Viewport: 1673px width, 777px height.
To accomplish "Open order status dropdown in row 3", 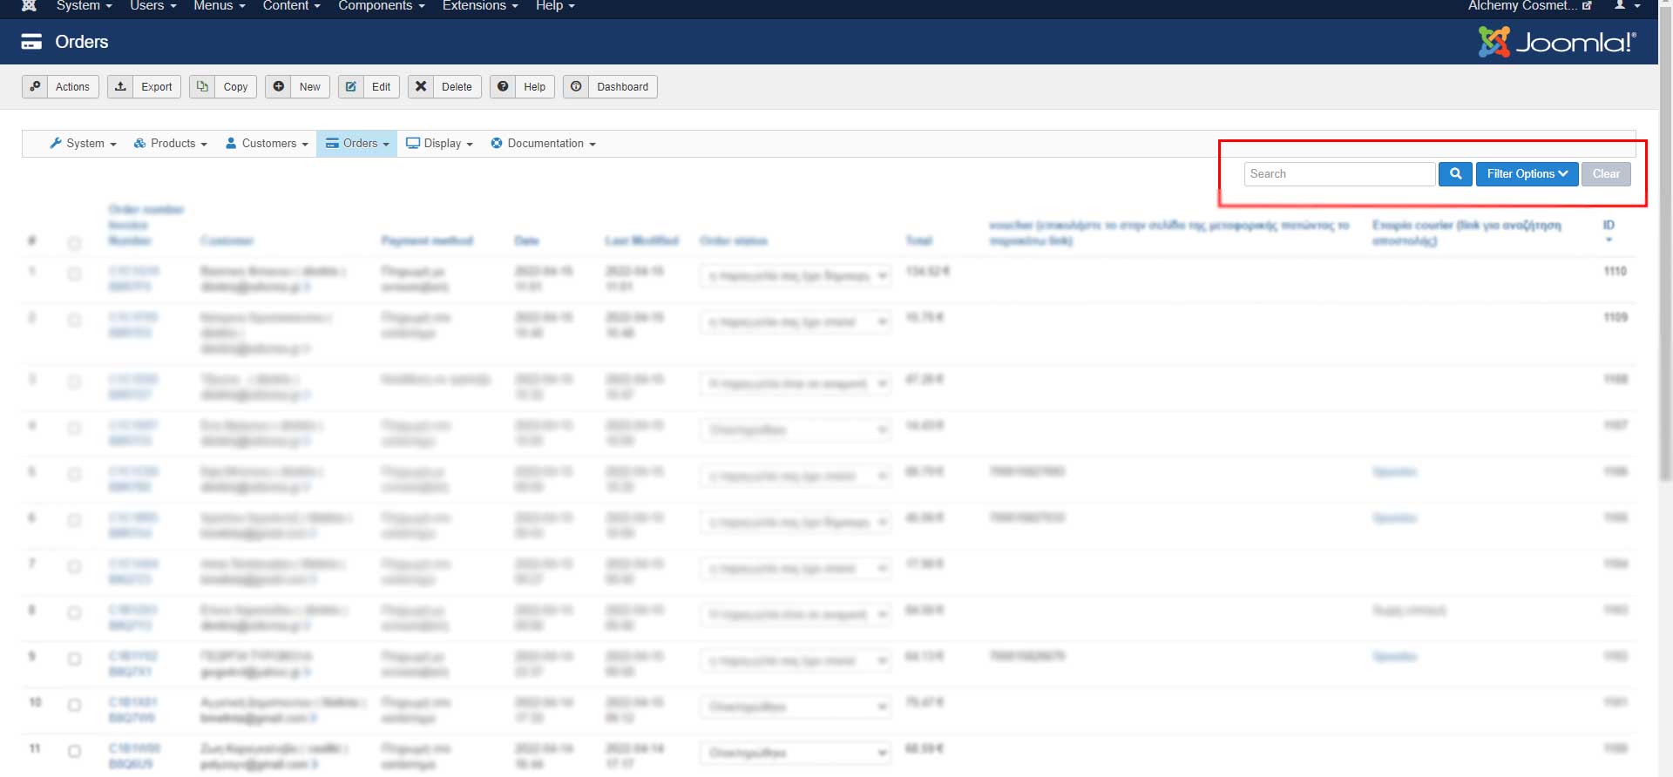I will pos(796,384).
